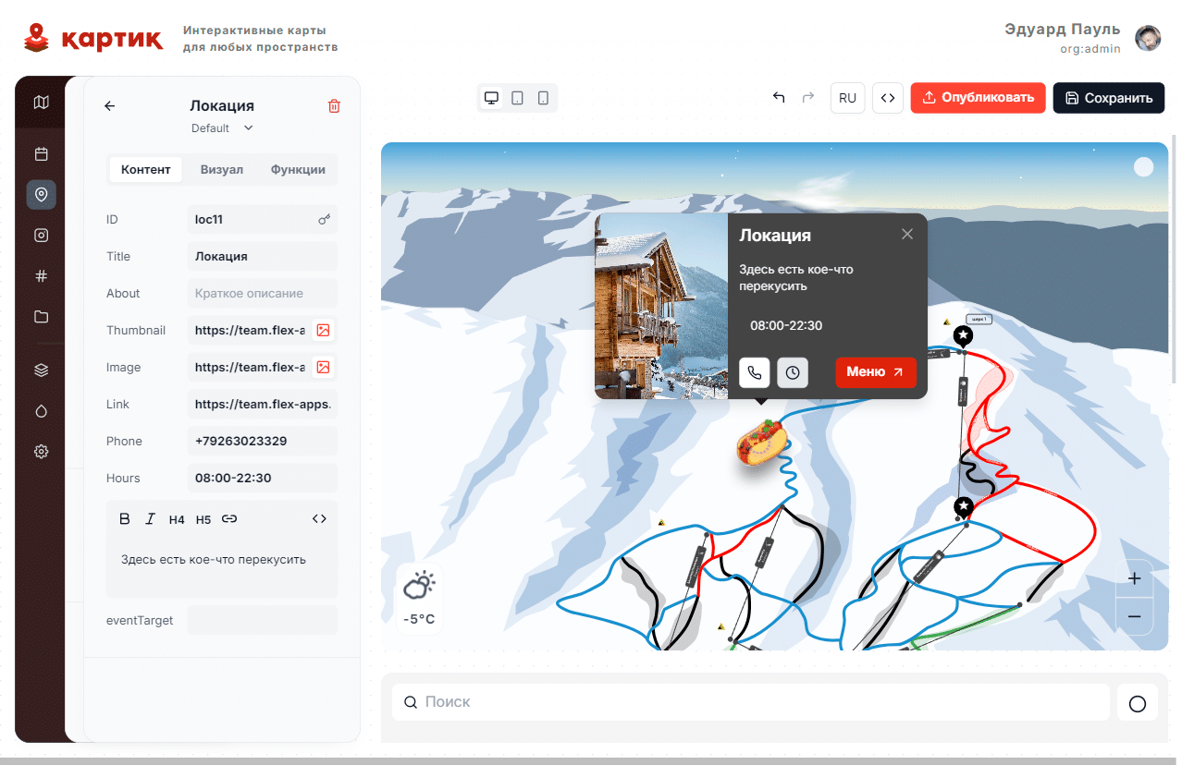Open the Default dropdown under Локация
Image resolution: width=1182 pixels, height=765 pixels.
point(222,127)
